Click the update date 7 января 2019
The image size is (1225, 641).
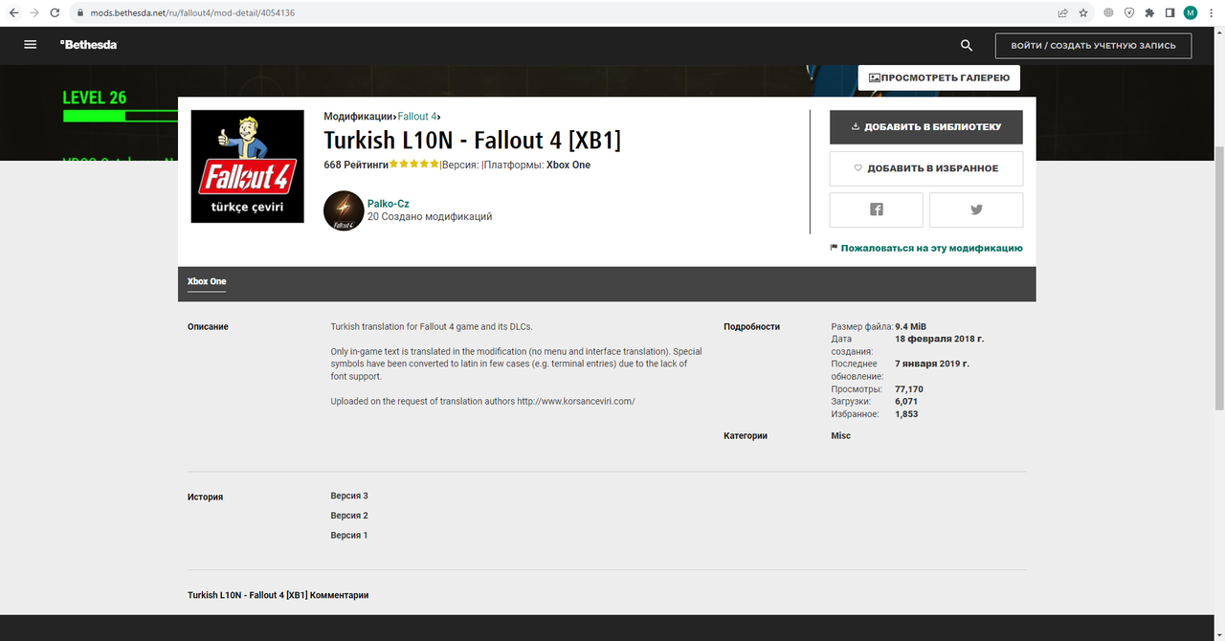coord(932,364)
